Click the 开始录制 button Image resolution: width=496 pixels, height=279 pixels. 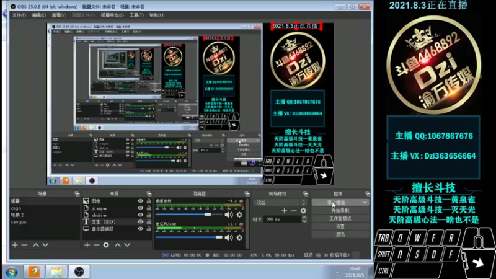pyautogui.click(x=340, y=210)
